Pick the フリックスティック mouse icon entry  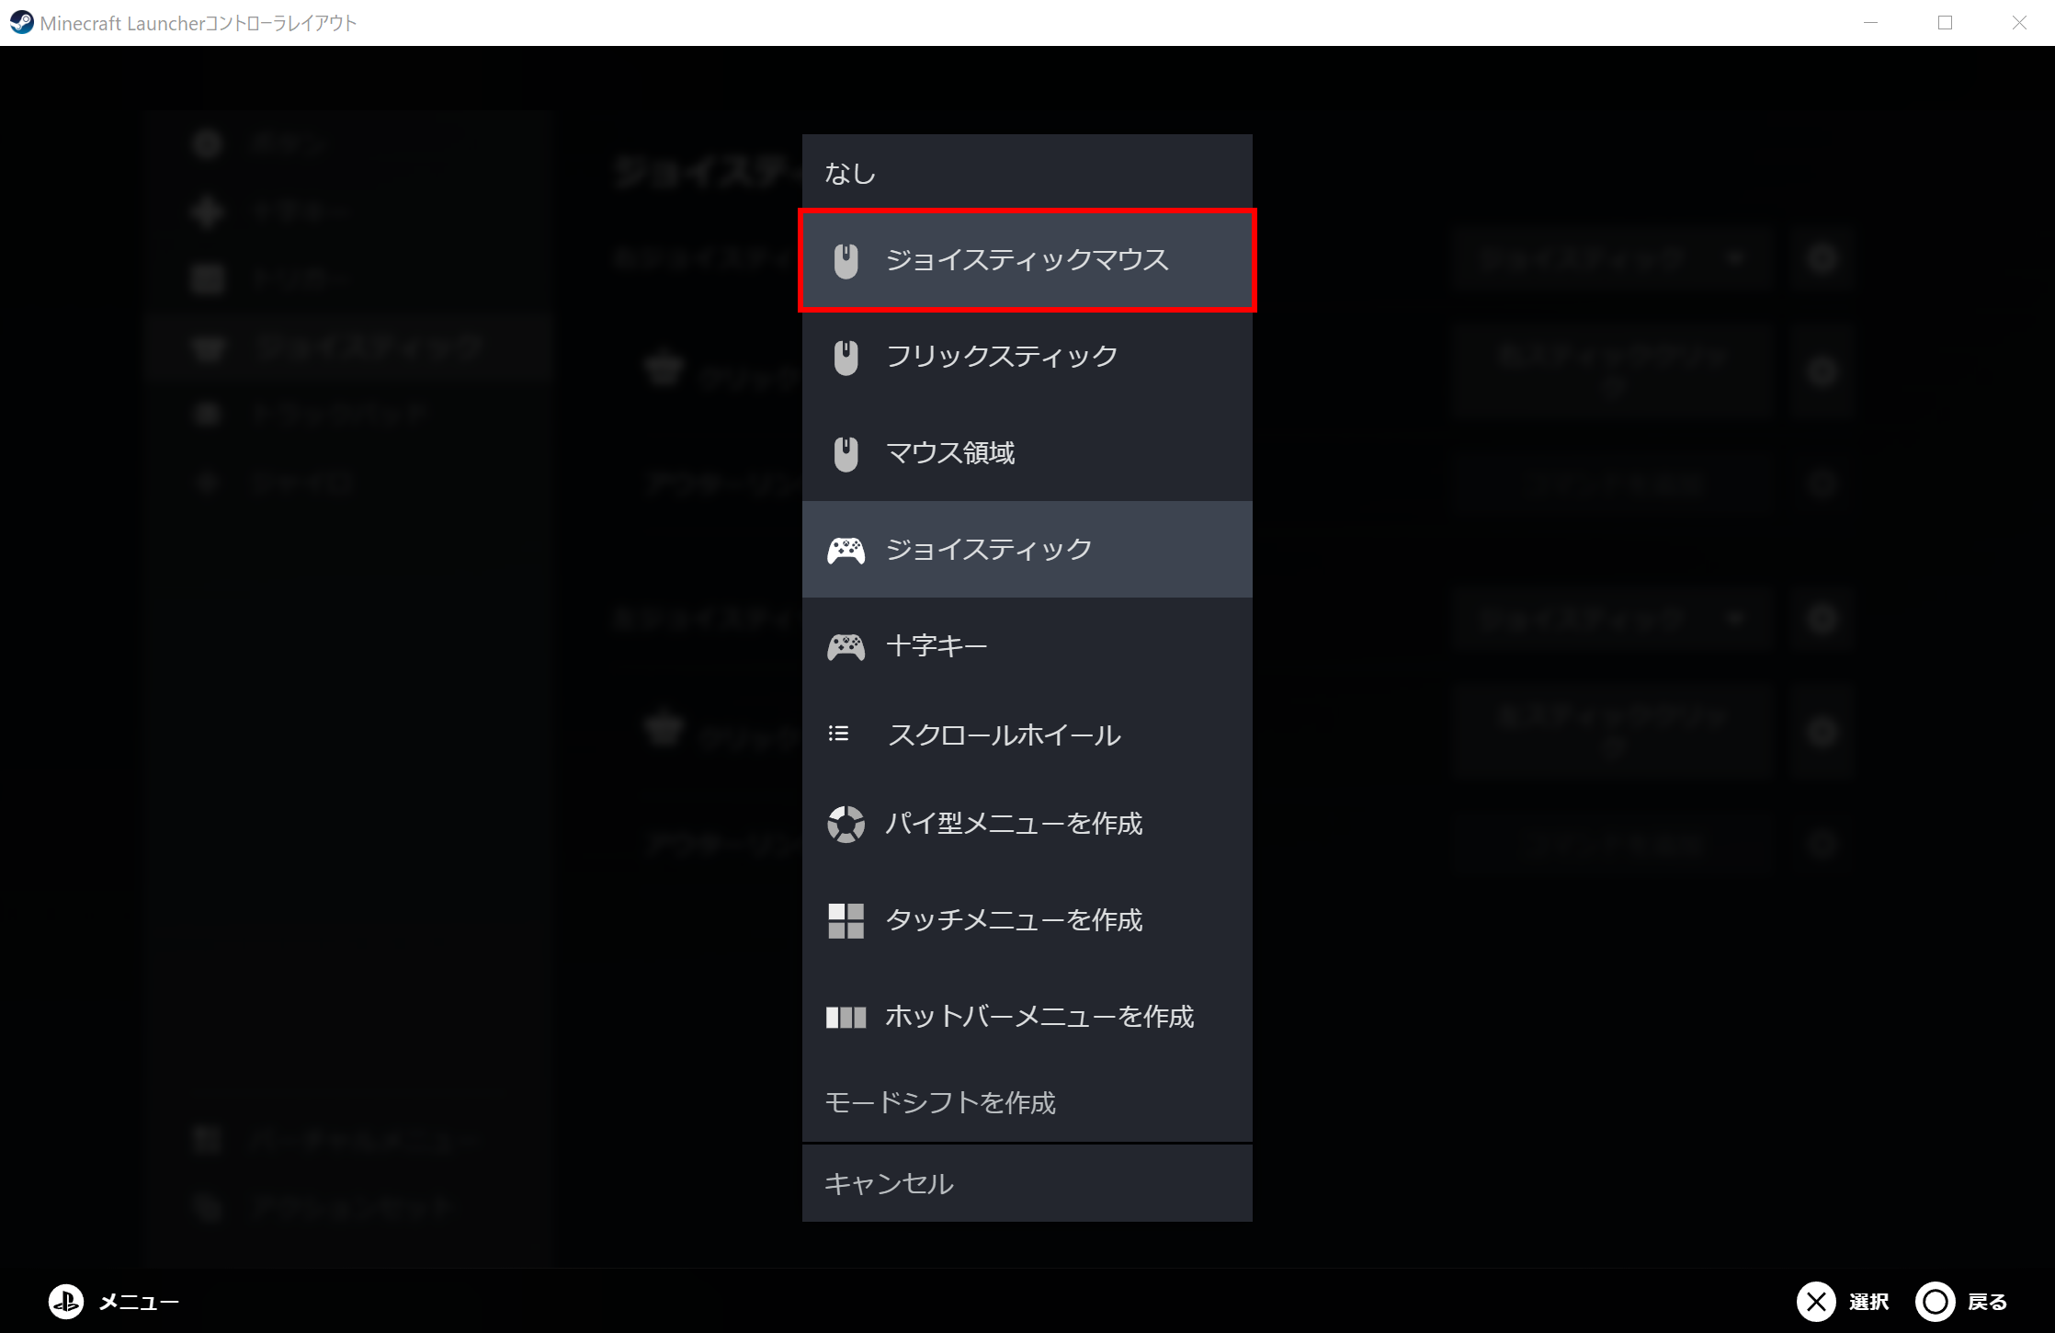pyautogui.click(x=1027, y=357)
